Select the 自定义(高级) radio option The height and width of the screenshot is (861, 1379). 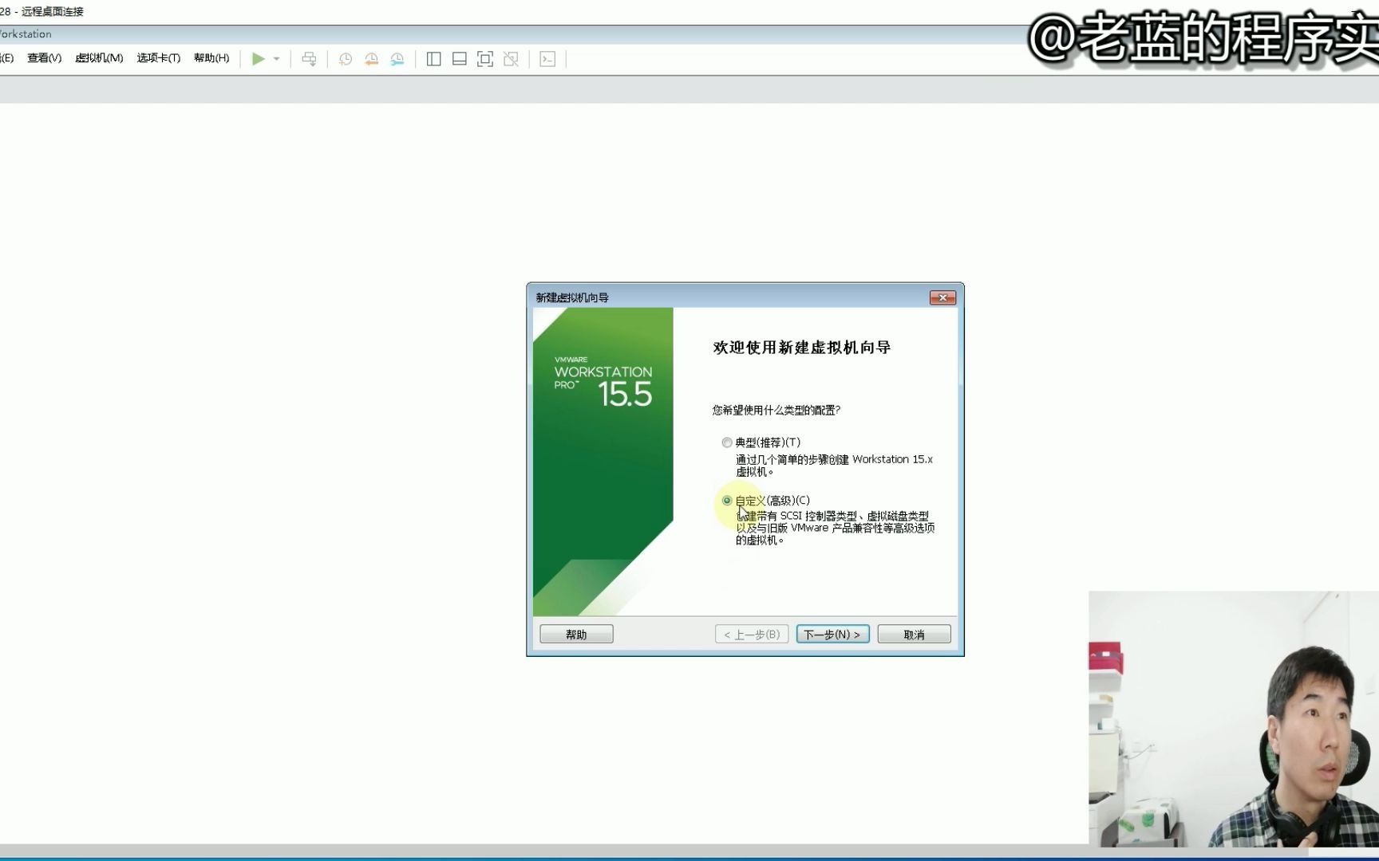(727, 501)
